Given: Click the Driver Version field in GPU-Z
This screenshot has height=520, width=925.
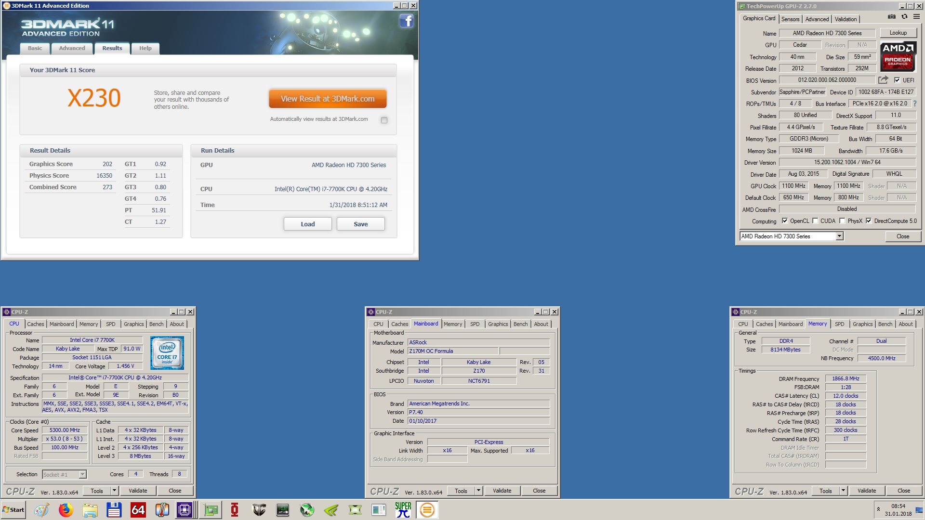Looking at the screenshot, I should pyautogui.click(x=847, y=162).
